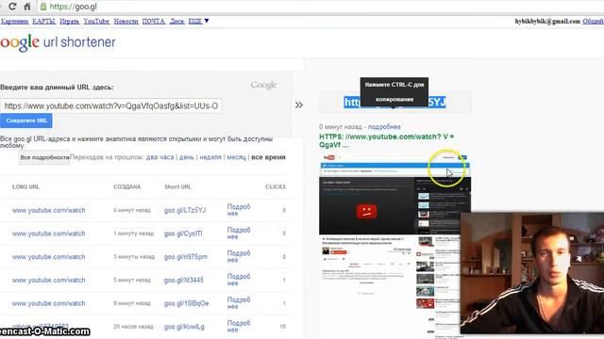Viewport: 604px width, 339px height.
Task: Go to the browser home page icon
Action: [27, 7]
